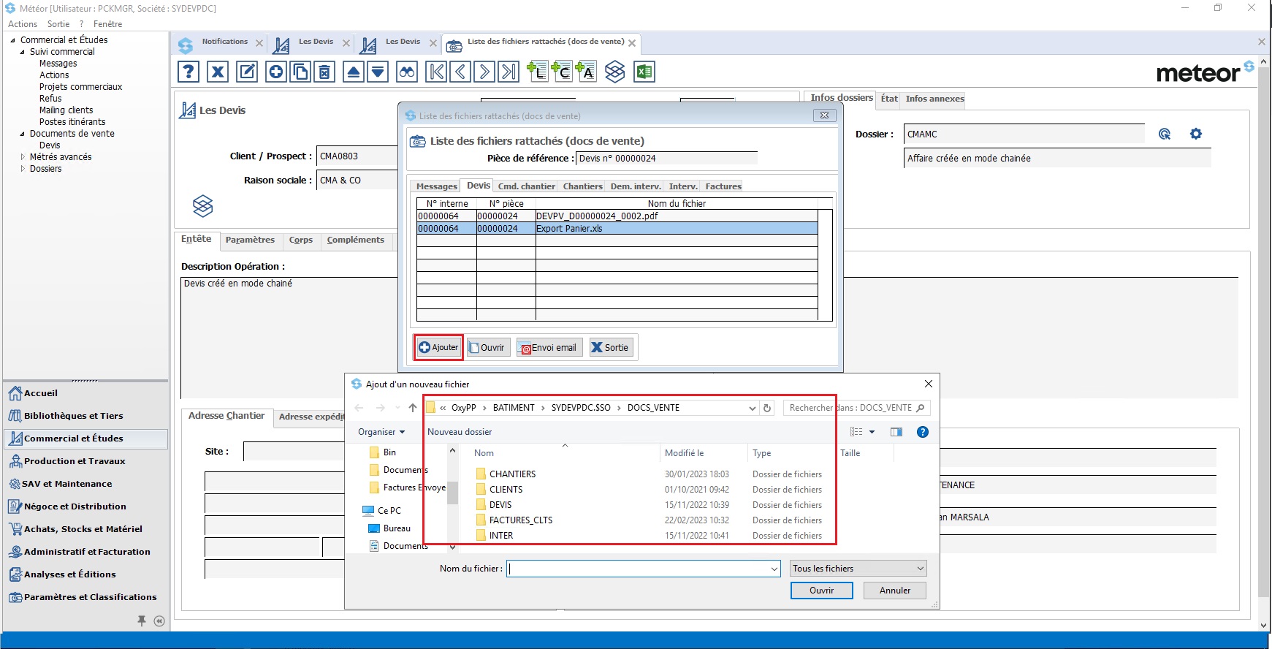Click the Rechercher dans DOCS_VENTE search box
This screenshot has width=1272, height=649.
[x=856, y=408]
